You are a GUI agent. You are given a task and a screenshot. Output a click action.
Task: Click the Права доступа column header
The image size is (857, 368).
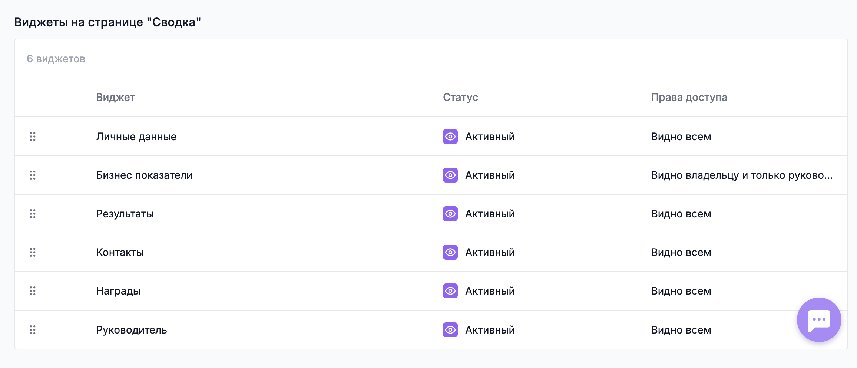tap(689, 97)
